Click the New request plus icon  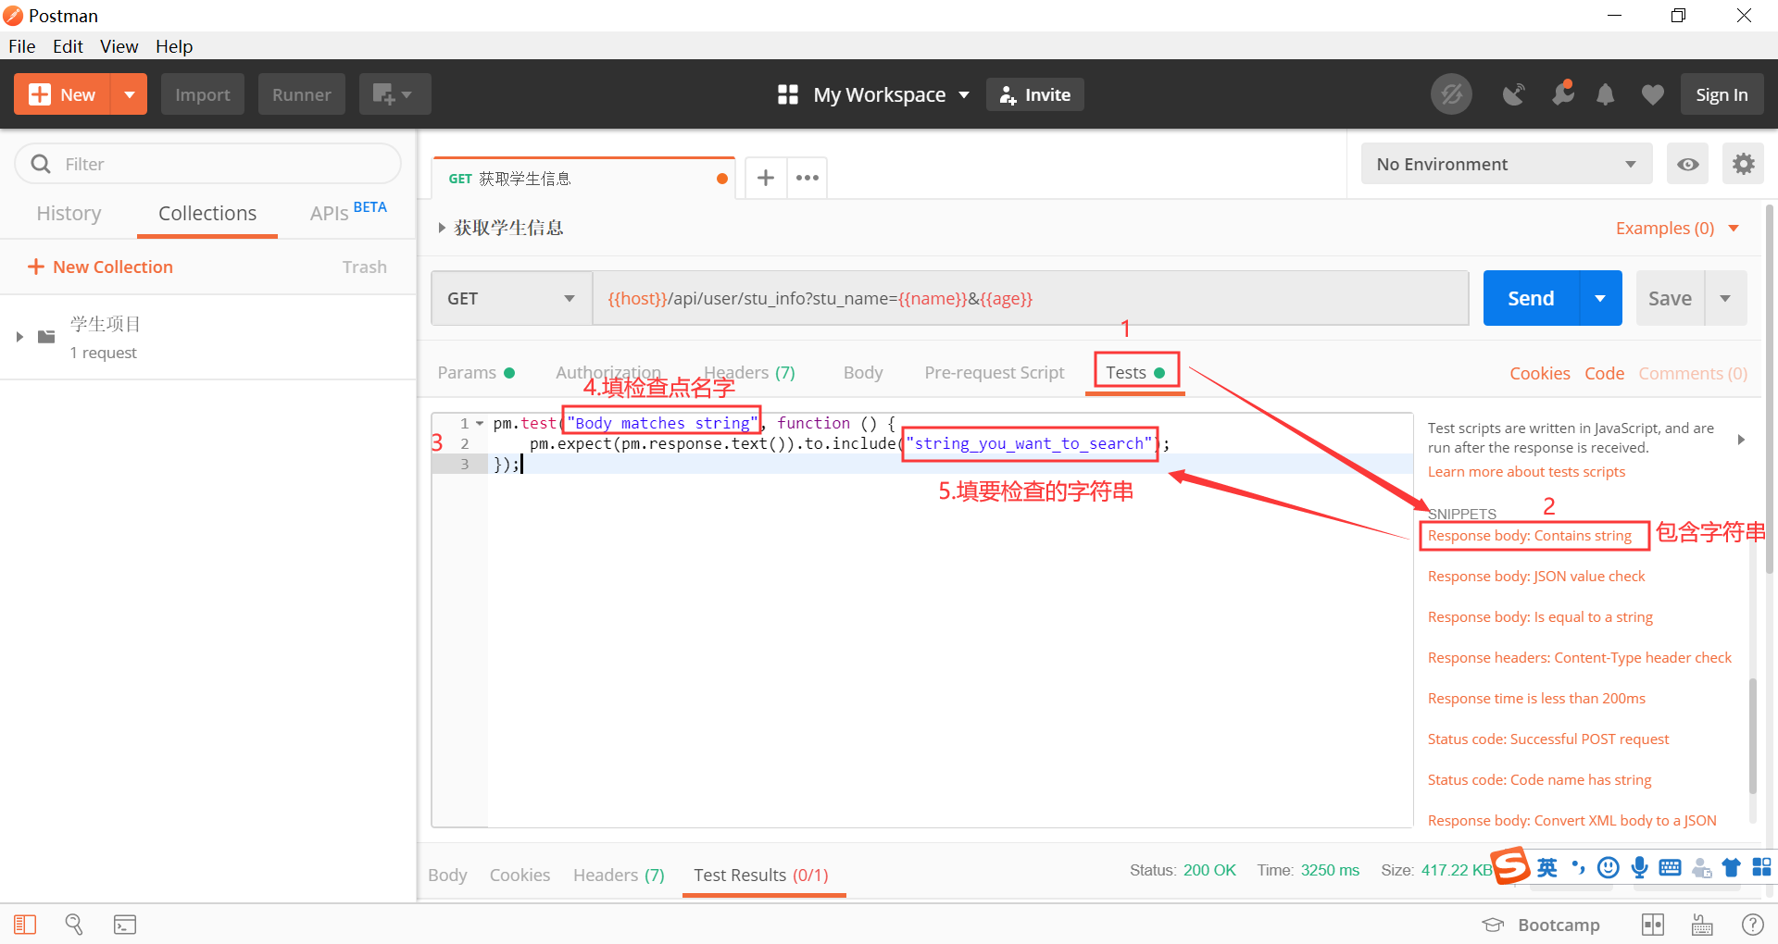pos(40,94)
